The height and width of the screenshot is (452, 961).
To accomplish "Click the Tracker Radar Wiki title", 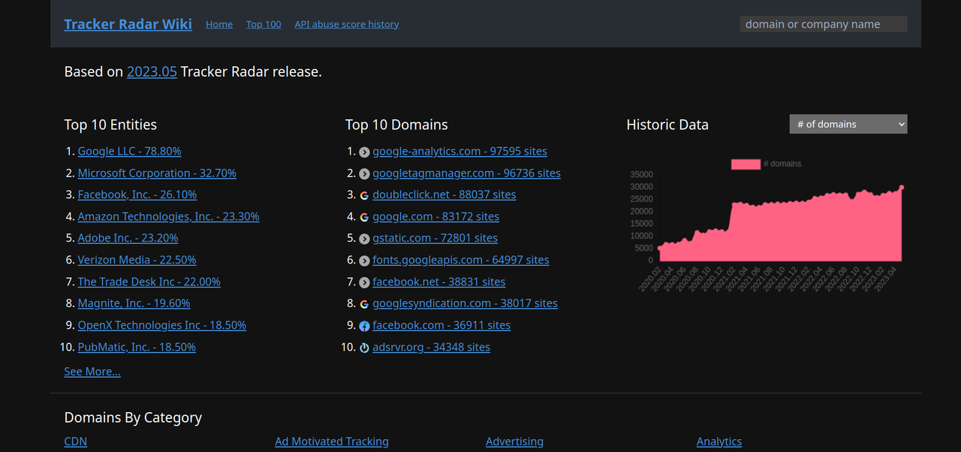I will click(x=128, y=24).
